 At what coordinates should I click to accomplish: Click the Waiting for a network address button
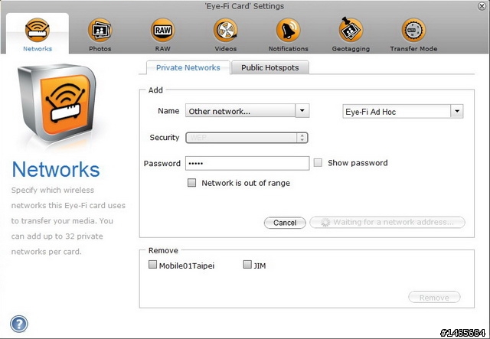click(x=387, y=222)
